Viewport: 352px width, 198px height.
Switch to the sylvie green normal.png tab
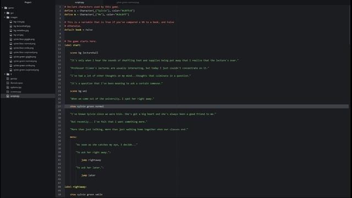[128, 2]
